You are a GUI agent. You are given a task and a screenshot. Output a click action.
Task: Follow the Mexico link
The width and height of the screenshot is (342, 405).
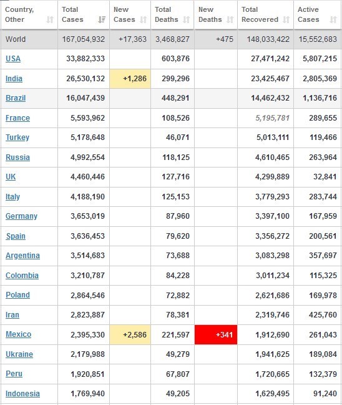[x=18, y=334]
